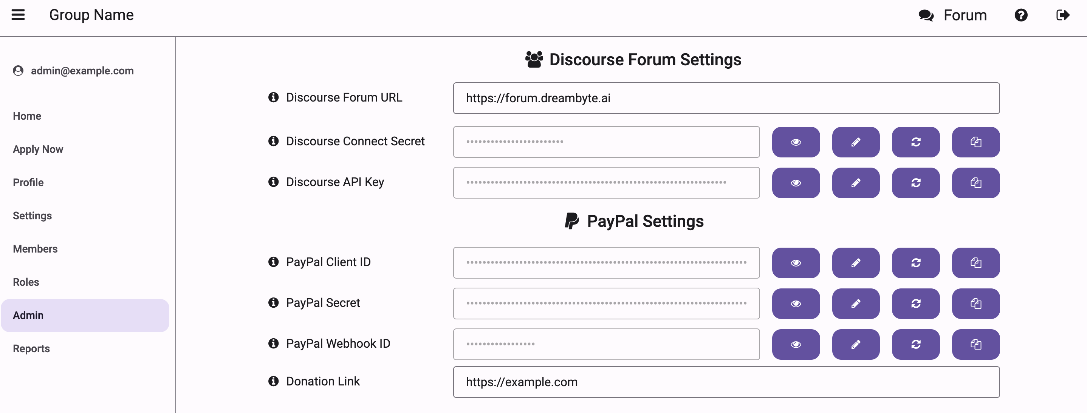Click regenerate icon for PayPal Secret
This screenshot has width=1087, height=413.
pos(915,303)
